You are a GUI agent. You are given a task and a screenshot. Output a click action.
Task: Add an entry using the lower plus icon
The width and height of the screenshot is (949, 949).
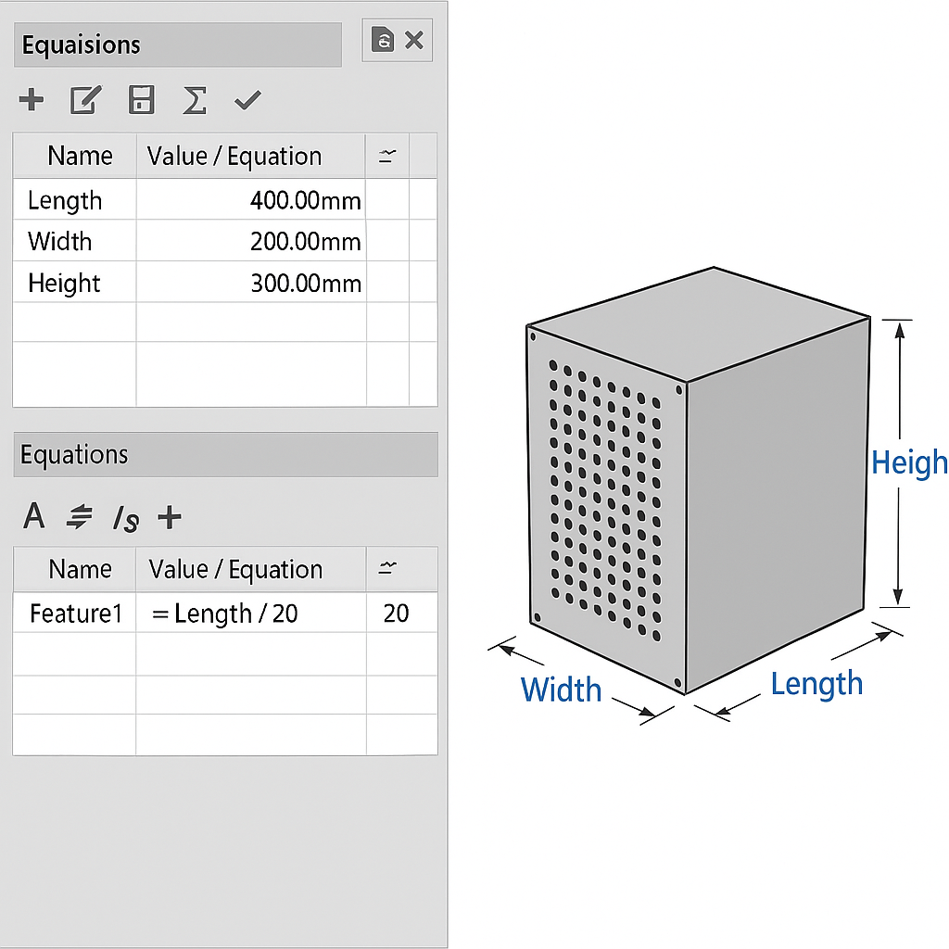click(x=170, y=518)
